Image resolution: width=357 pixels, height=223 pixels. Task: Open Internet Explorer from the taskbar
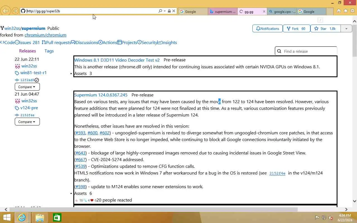22,217
